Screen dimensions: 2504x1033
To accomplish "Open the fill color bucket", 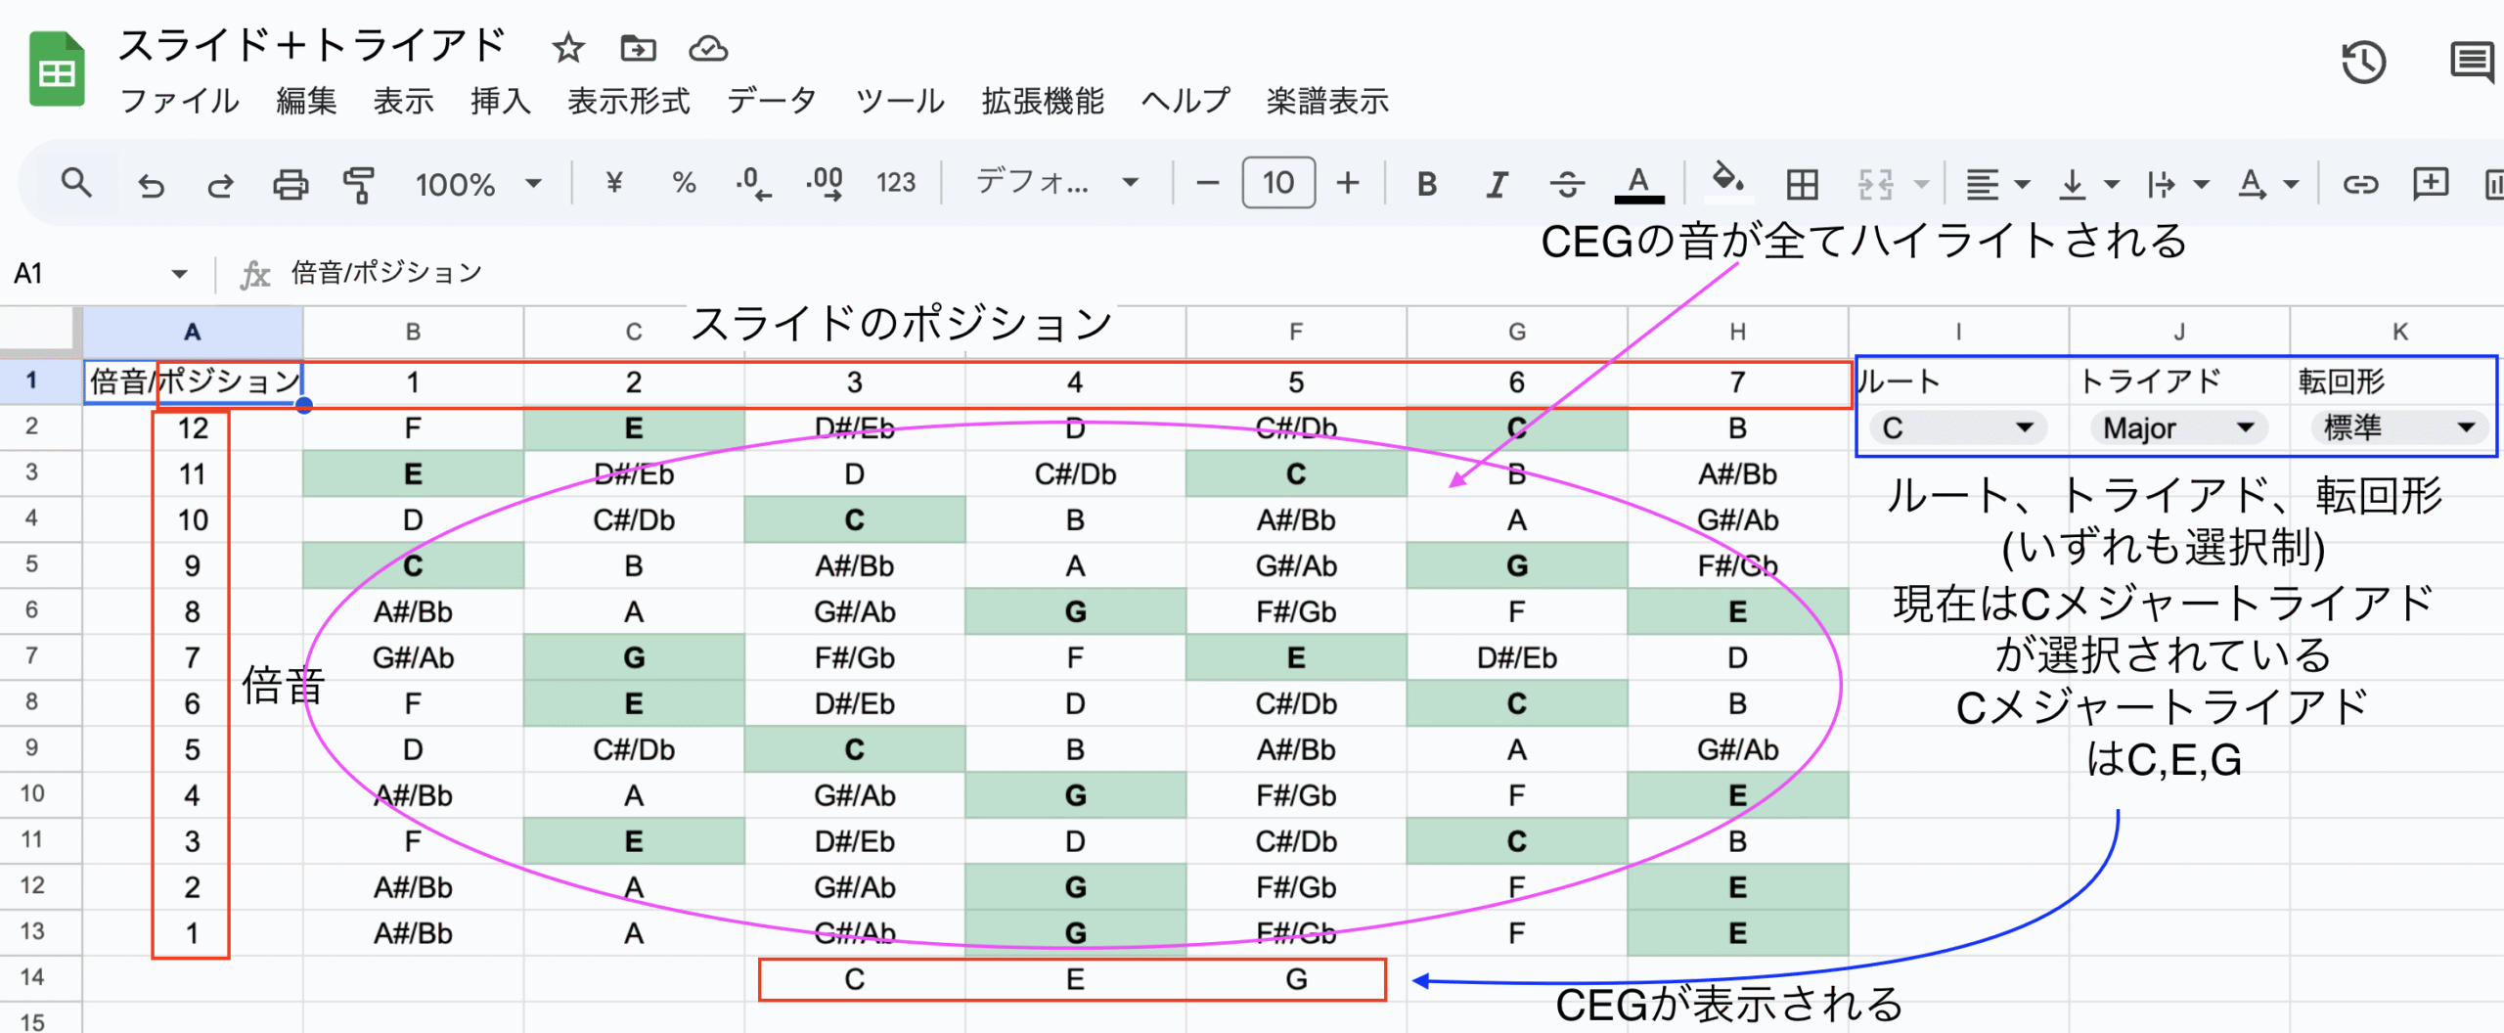I will coord(1726,182).
